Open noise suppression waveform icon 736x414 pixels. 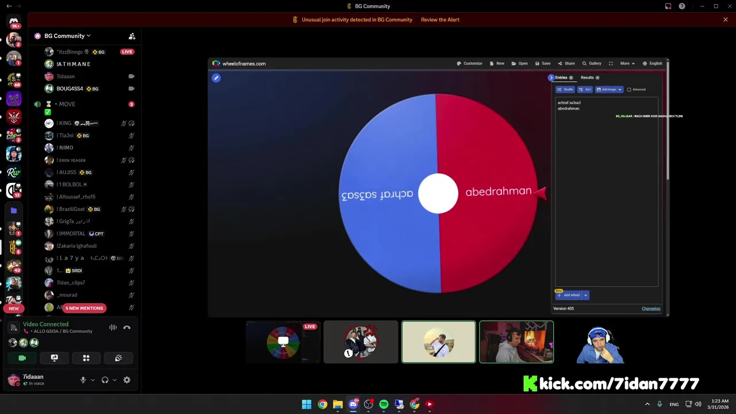113,328
